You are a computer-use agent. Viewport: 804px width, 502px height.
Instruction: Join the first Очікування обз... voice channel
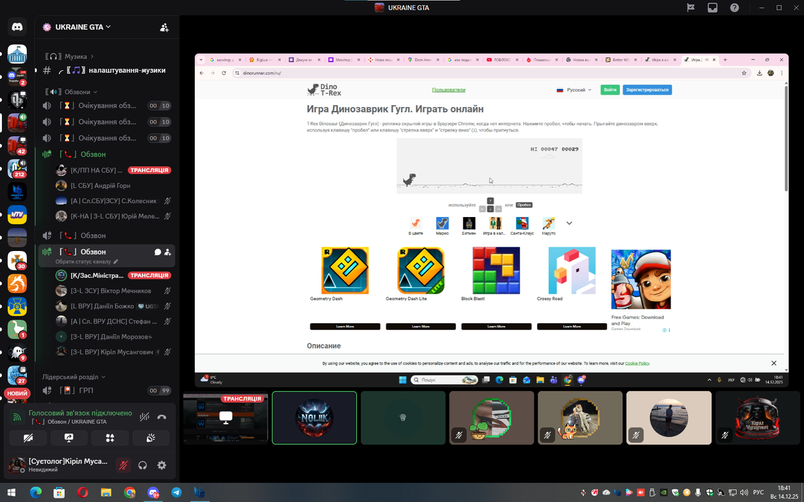pos(106,106)
